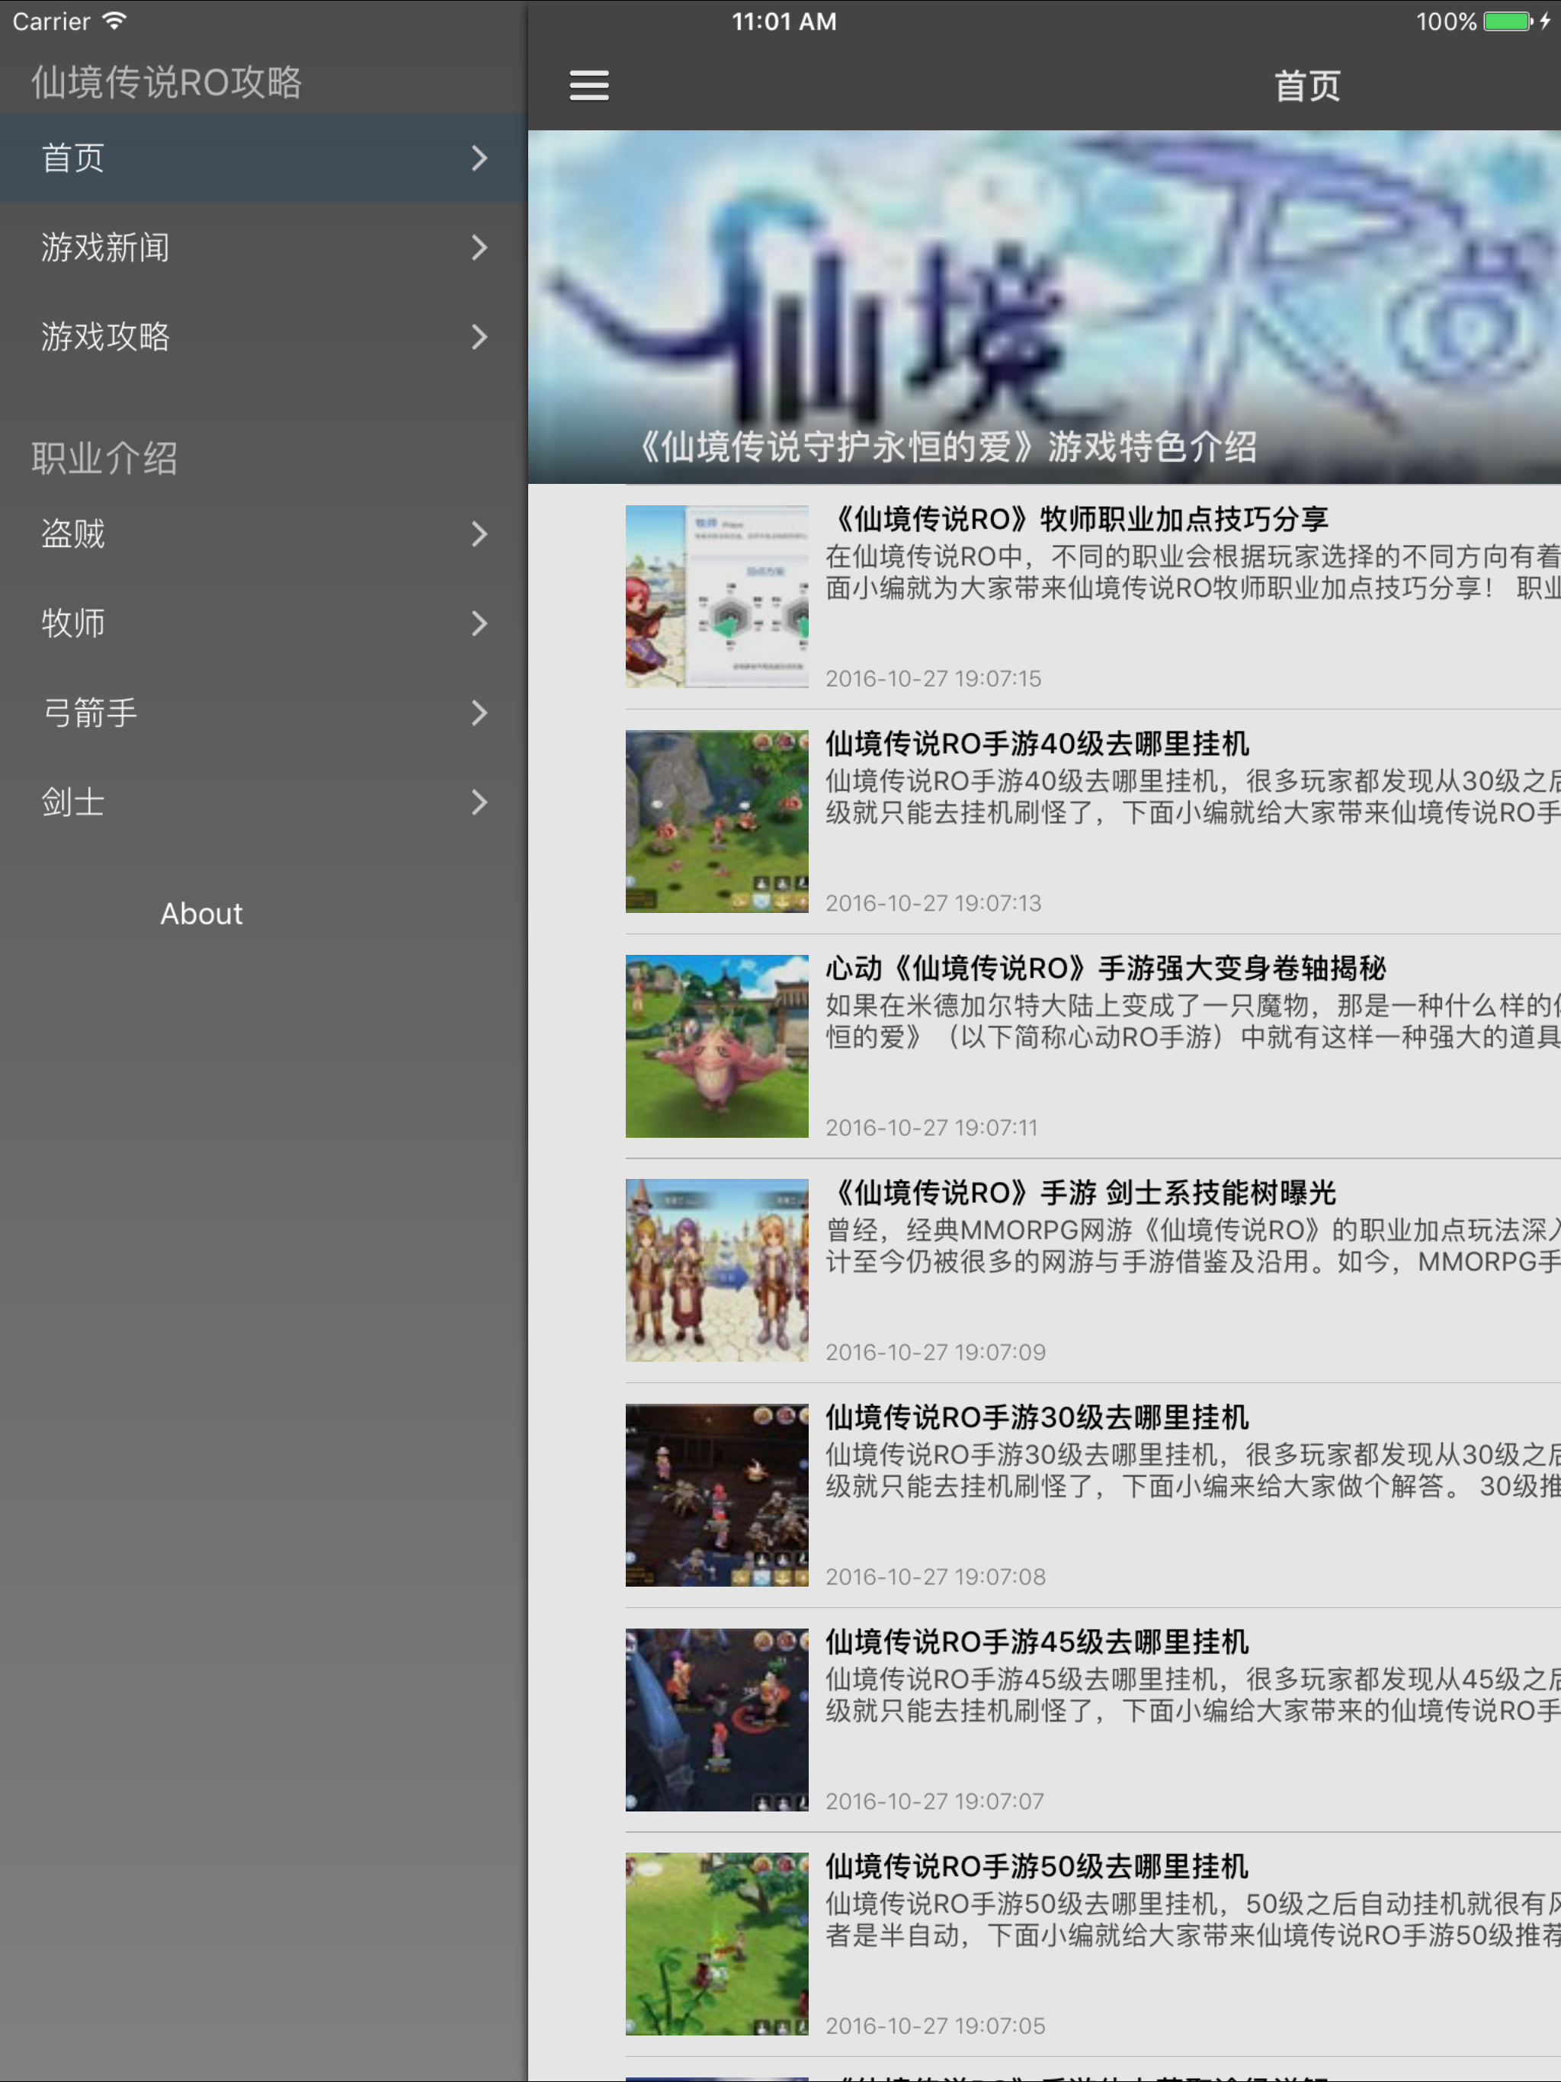The height and width of the screenshot is (2082, 1561).
Task: Tap the WiFi icon in status bar
Action: click(114, 21)
